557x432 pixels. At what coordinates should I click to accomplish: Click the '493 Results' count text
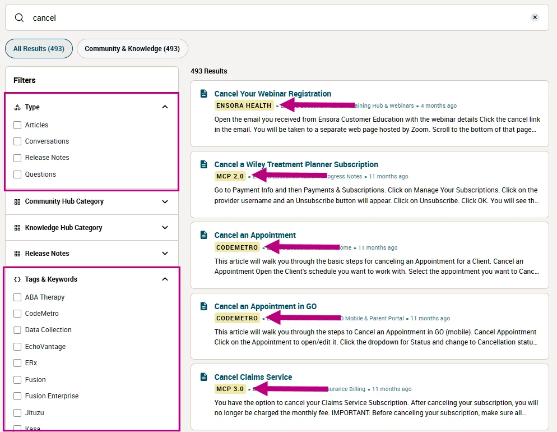pyautogui.click(x=209, y=71)
